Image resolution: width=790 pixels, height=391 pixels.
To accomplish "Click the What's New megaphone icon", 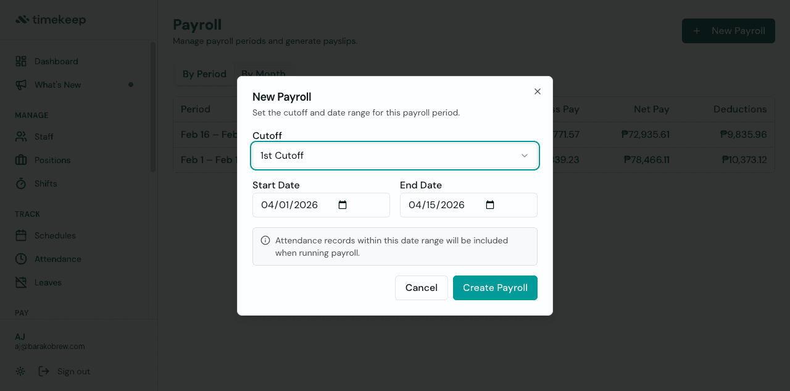I will pos(20,85).
